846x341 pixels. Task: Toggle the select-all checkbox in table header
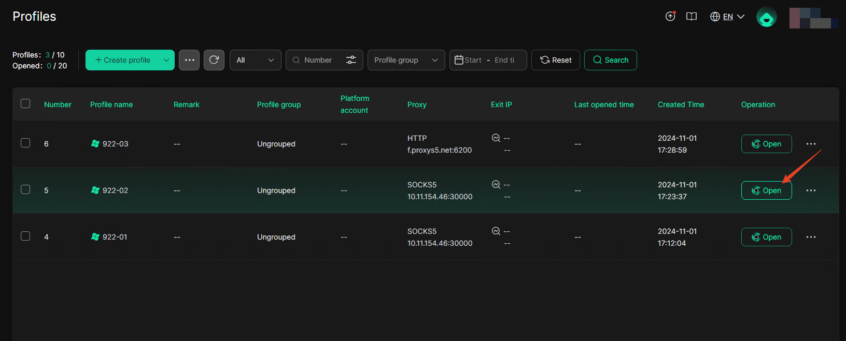25,103
